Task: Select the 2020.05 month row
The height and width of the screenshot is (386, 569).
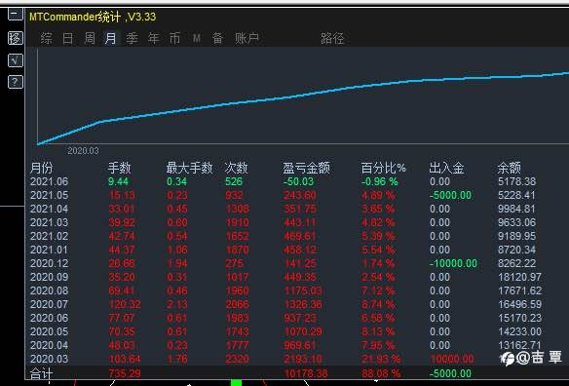Action: (x=286, y=331)
